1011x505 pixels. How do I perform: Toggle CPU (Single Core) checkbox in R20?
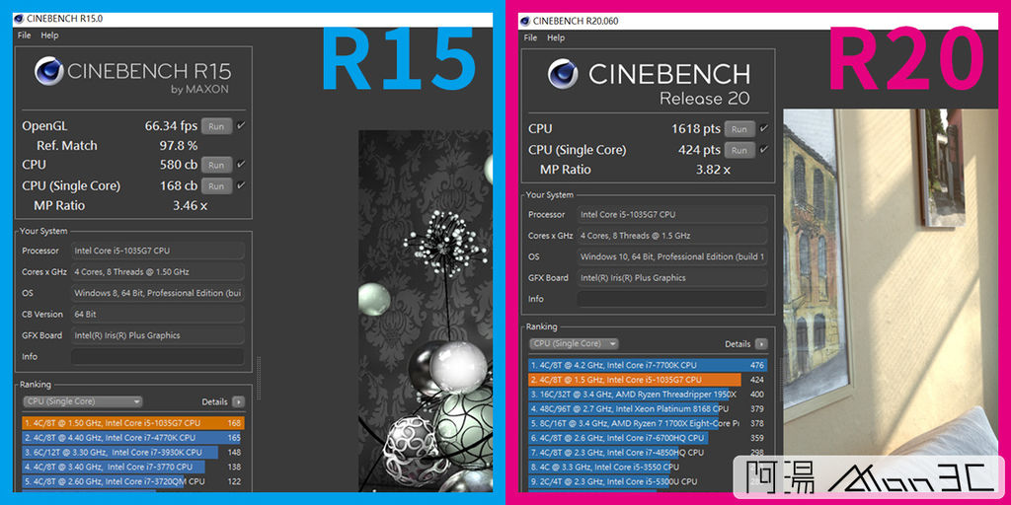pyautogui.click(x=764, y=150)
